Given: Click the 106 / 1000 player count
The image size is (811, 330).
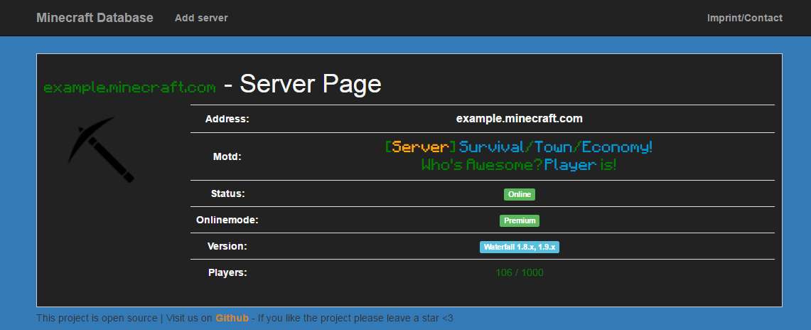Looking at the screenshot, I should pos(520,272).
